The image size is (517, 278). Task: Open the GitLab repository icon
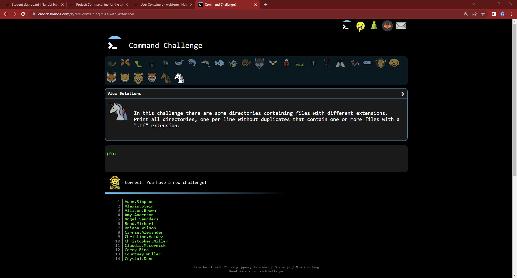pos(387,26)
